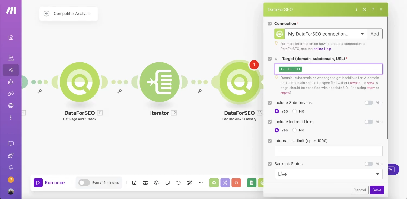Open the Connections chain-link icon in the sidebar
Image resolution: width=407 pixels, height=199 pixels.
pyautogui.click(x=11, y=94)
